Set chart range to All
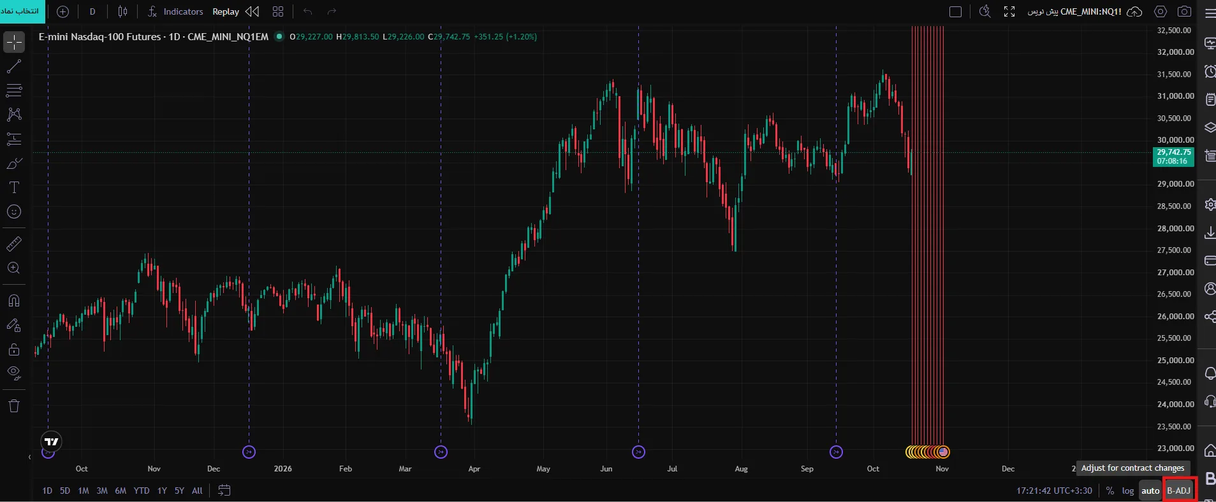The height and width of the screenshot is (502, 1216). [197, 491]
